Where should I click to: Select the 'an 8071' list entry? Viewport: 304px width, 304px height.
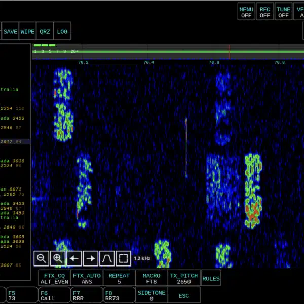[x=11, y=189]
